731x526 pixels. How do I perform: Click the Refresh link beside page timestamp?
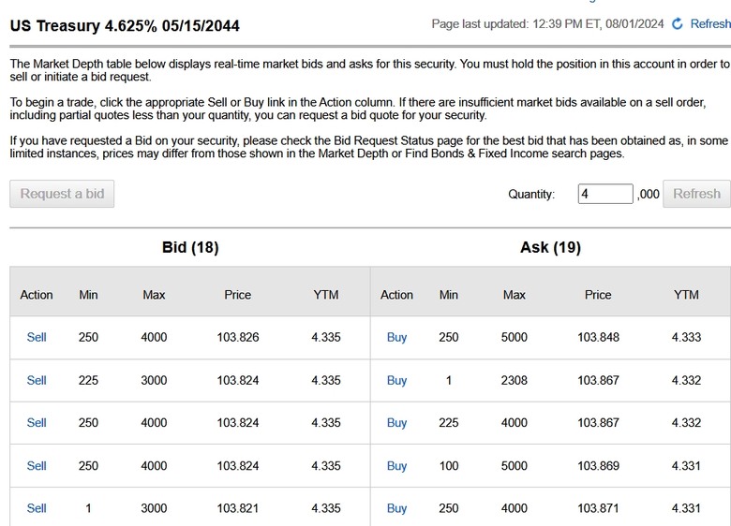pyautogui.click(x=710, y=23)
